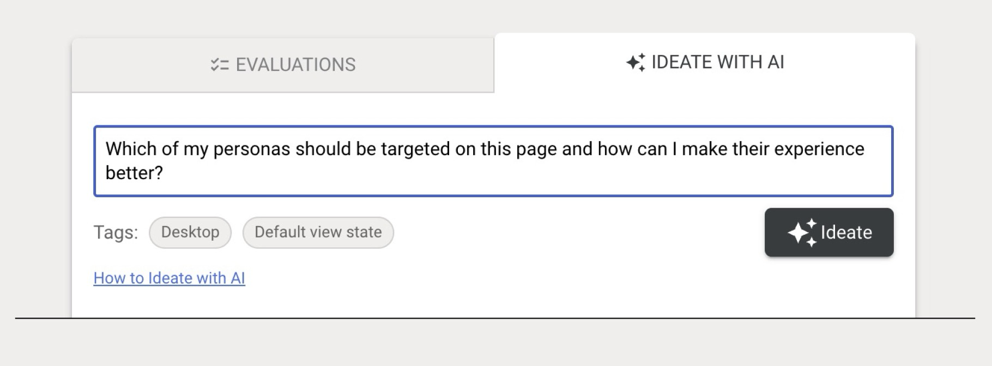
Task: Click the checklist icon on Evaluations tab
Action: [219, 65]
